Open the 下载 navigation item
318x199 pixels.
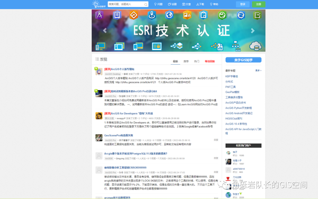[200, 4]
